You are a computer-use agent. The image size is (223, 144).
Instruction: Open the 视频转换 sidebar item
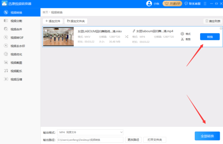click(x=20, y=12)
